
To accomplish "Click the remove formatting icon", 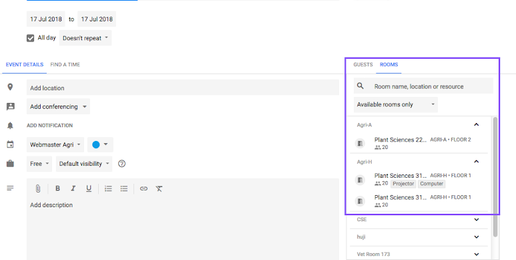I will coord(160,188).
